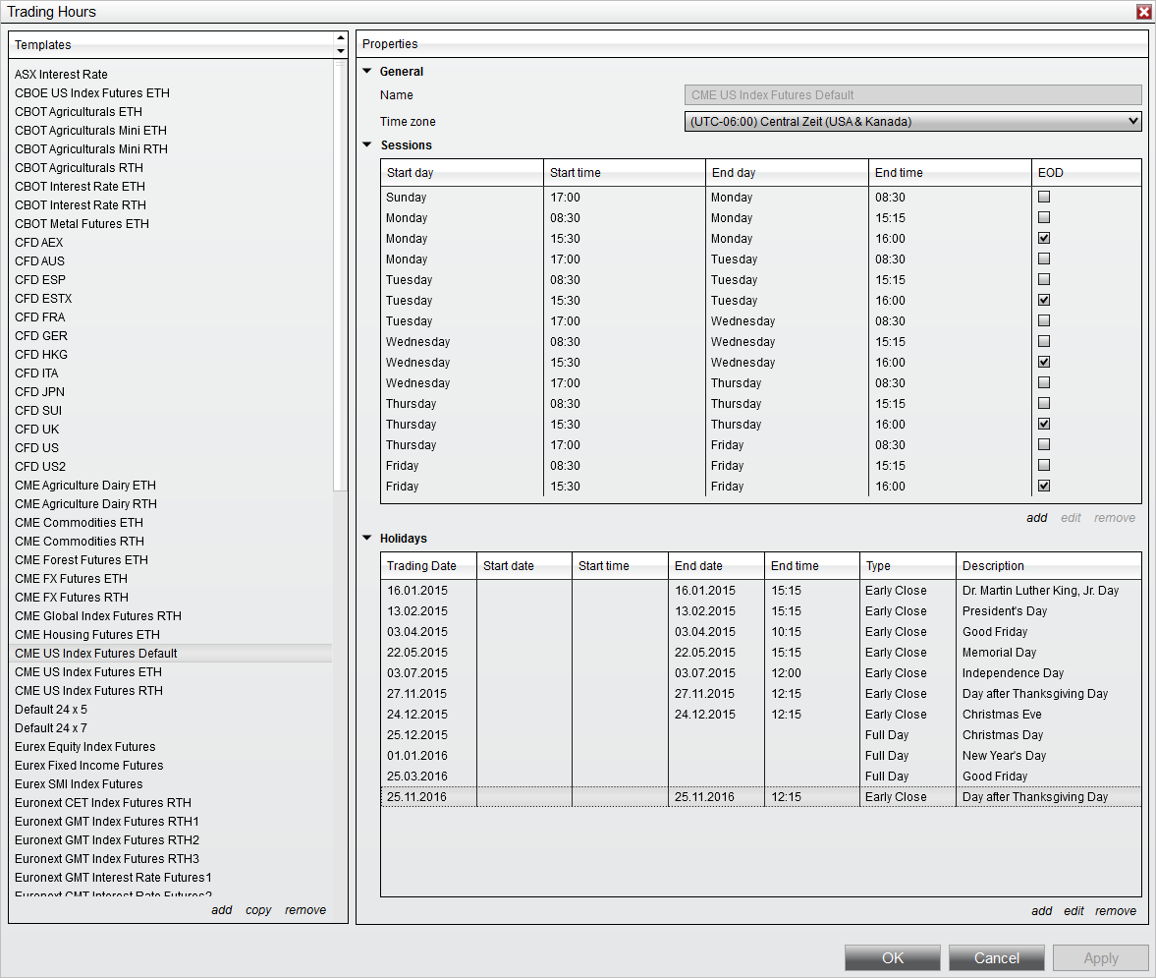Select CME FX Futures RTH template
This screenshot has height=978, width=1156.
pyautogui.click(x=170, y=598)
